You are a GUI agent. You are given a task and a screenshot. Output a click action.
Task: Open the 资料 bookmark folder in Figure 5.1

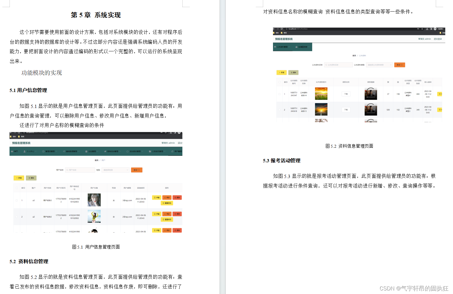(x=13, y=136)
